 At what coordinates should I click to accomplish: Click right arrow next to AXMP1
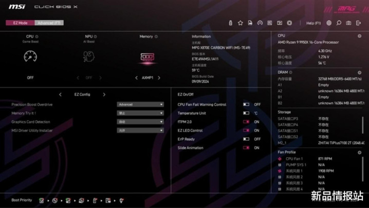coord(159,78)
